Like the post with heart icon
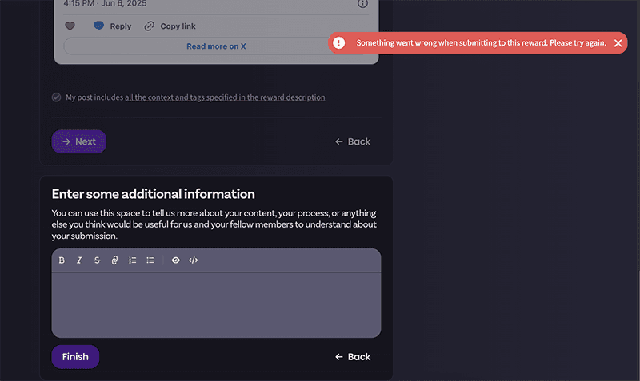Viewport: 640px width, 381px height. [70, 26]
